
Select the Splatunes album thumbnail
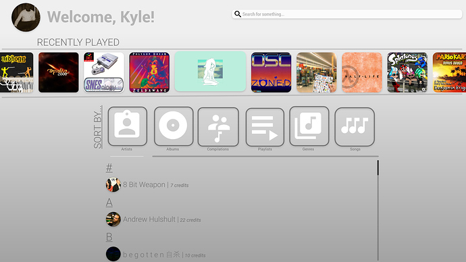(x=407, y=72)
